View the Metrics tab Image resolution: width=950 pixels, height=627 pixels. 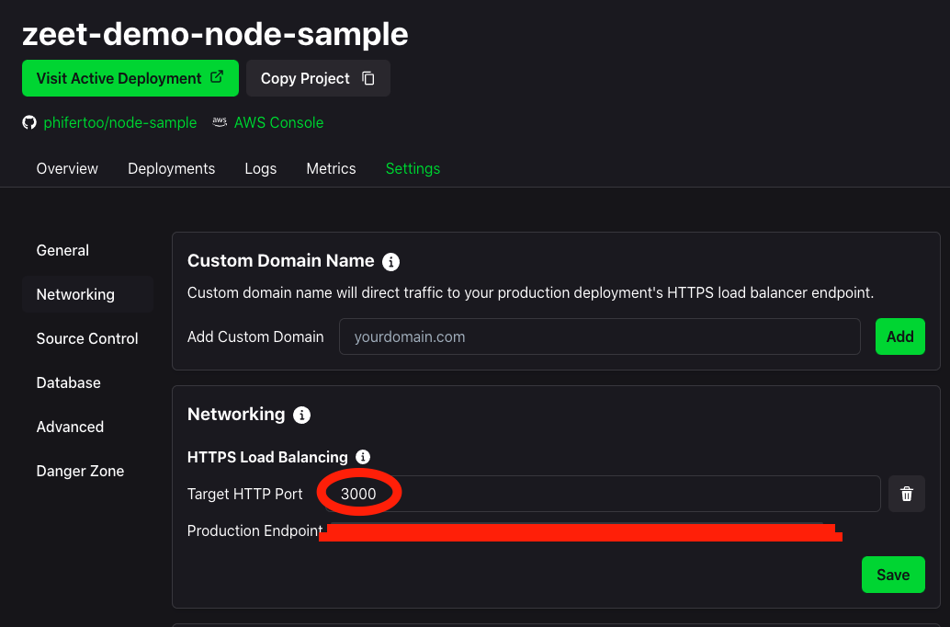tap(331, 168)
